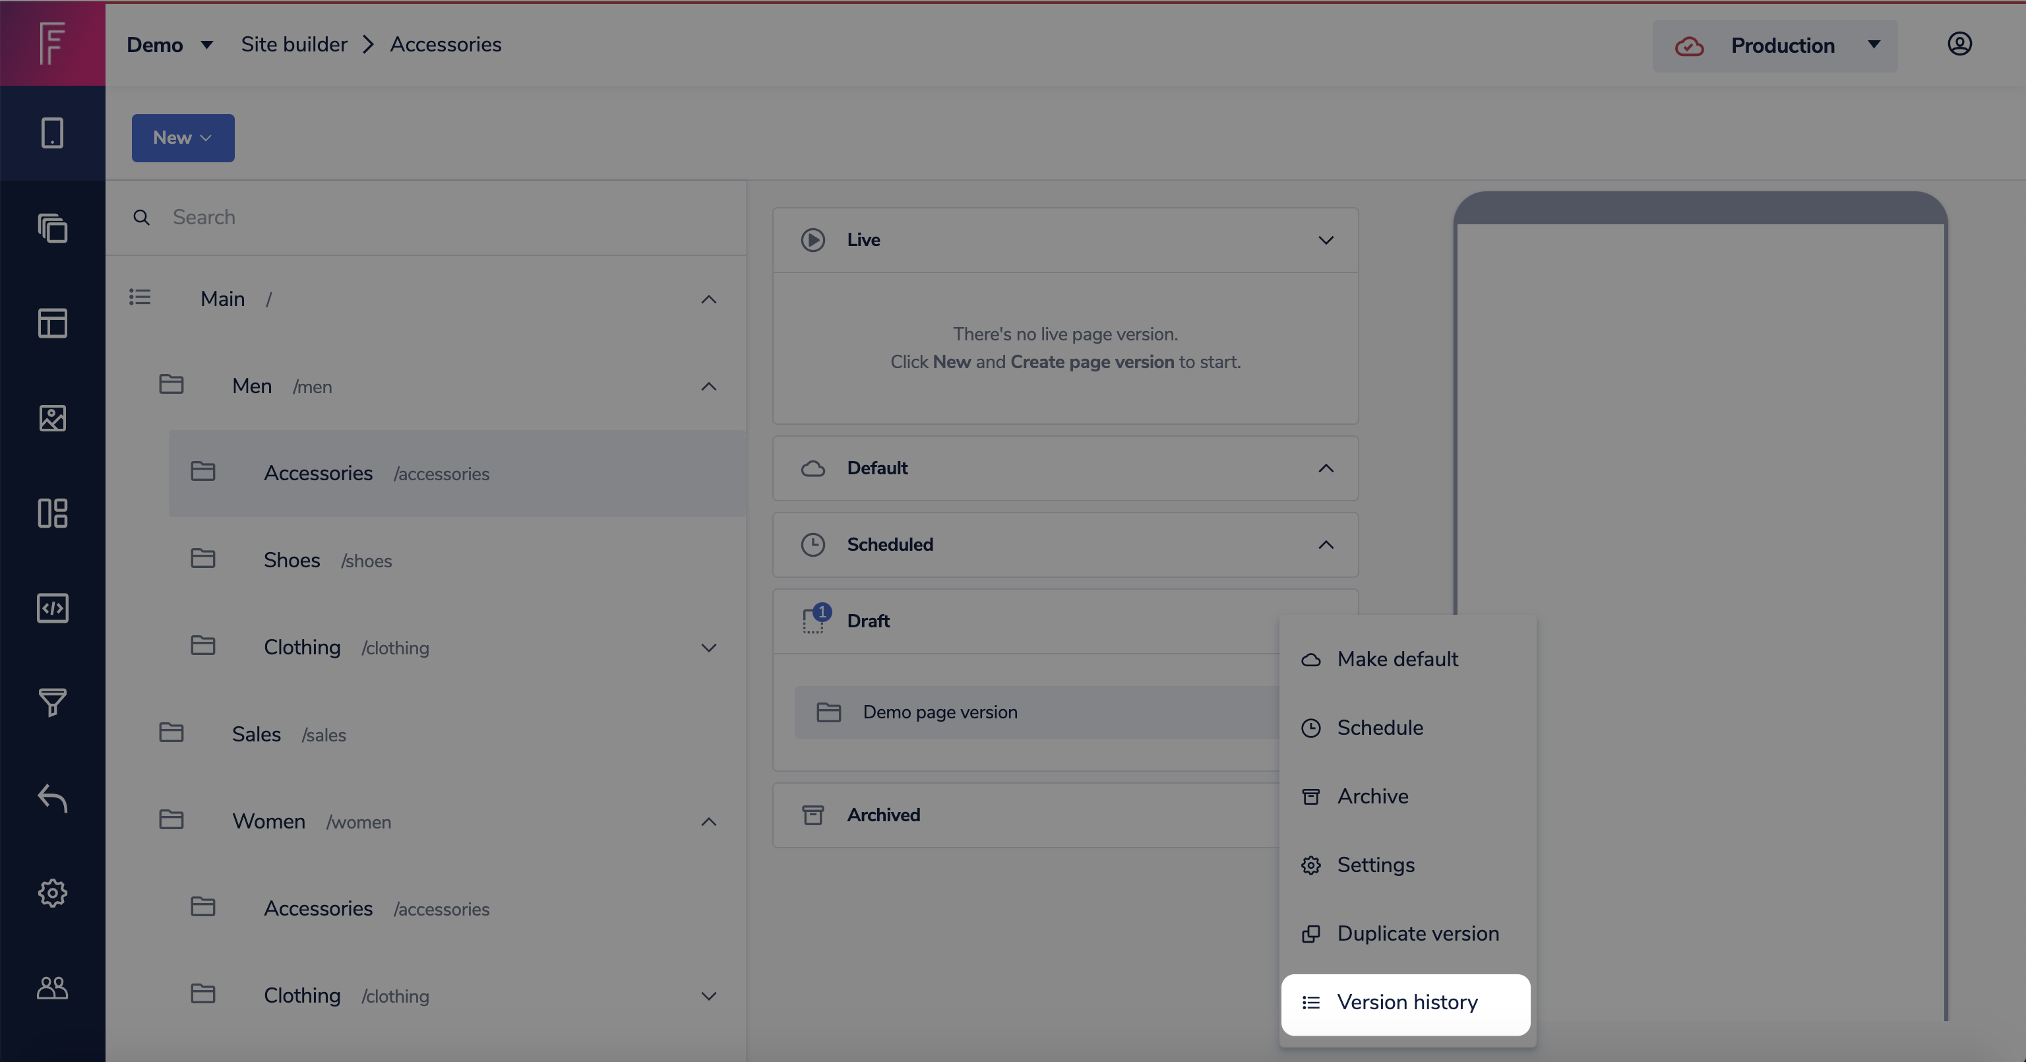Click the red cloud icon beside Production

1688,46
